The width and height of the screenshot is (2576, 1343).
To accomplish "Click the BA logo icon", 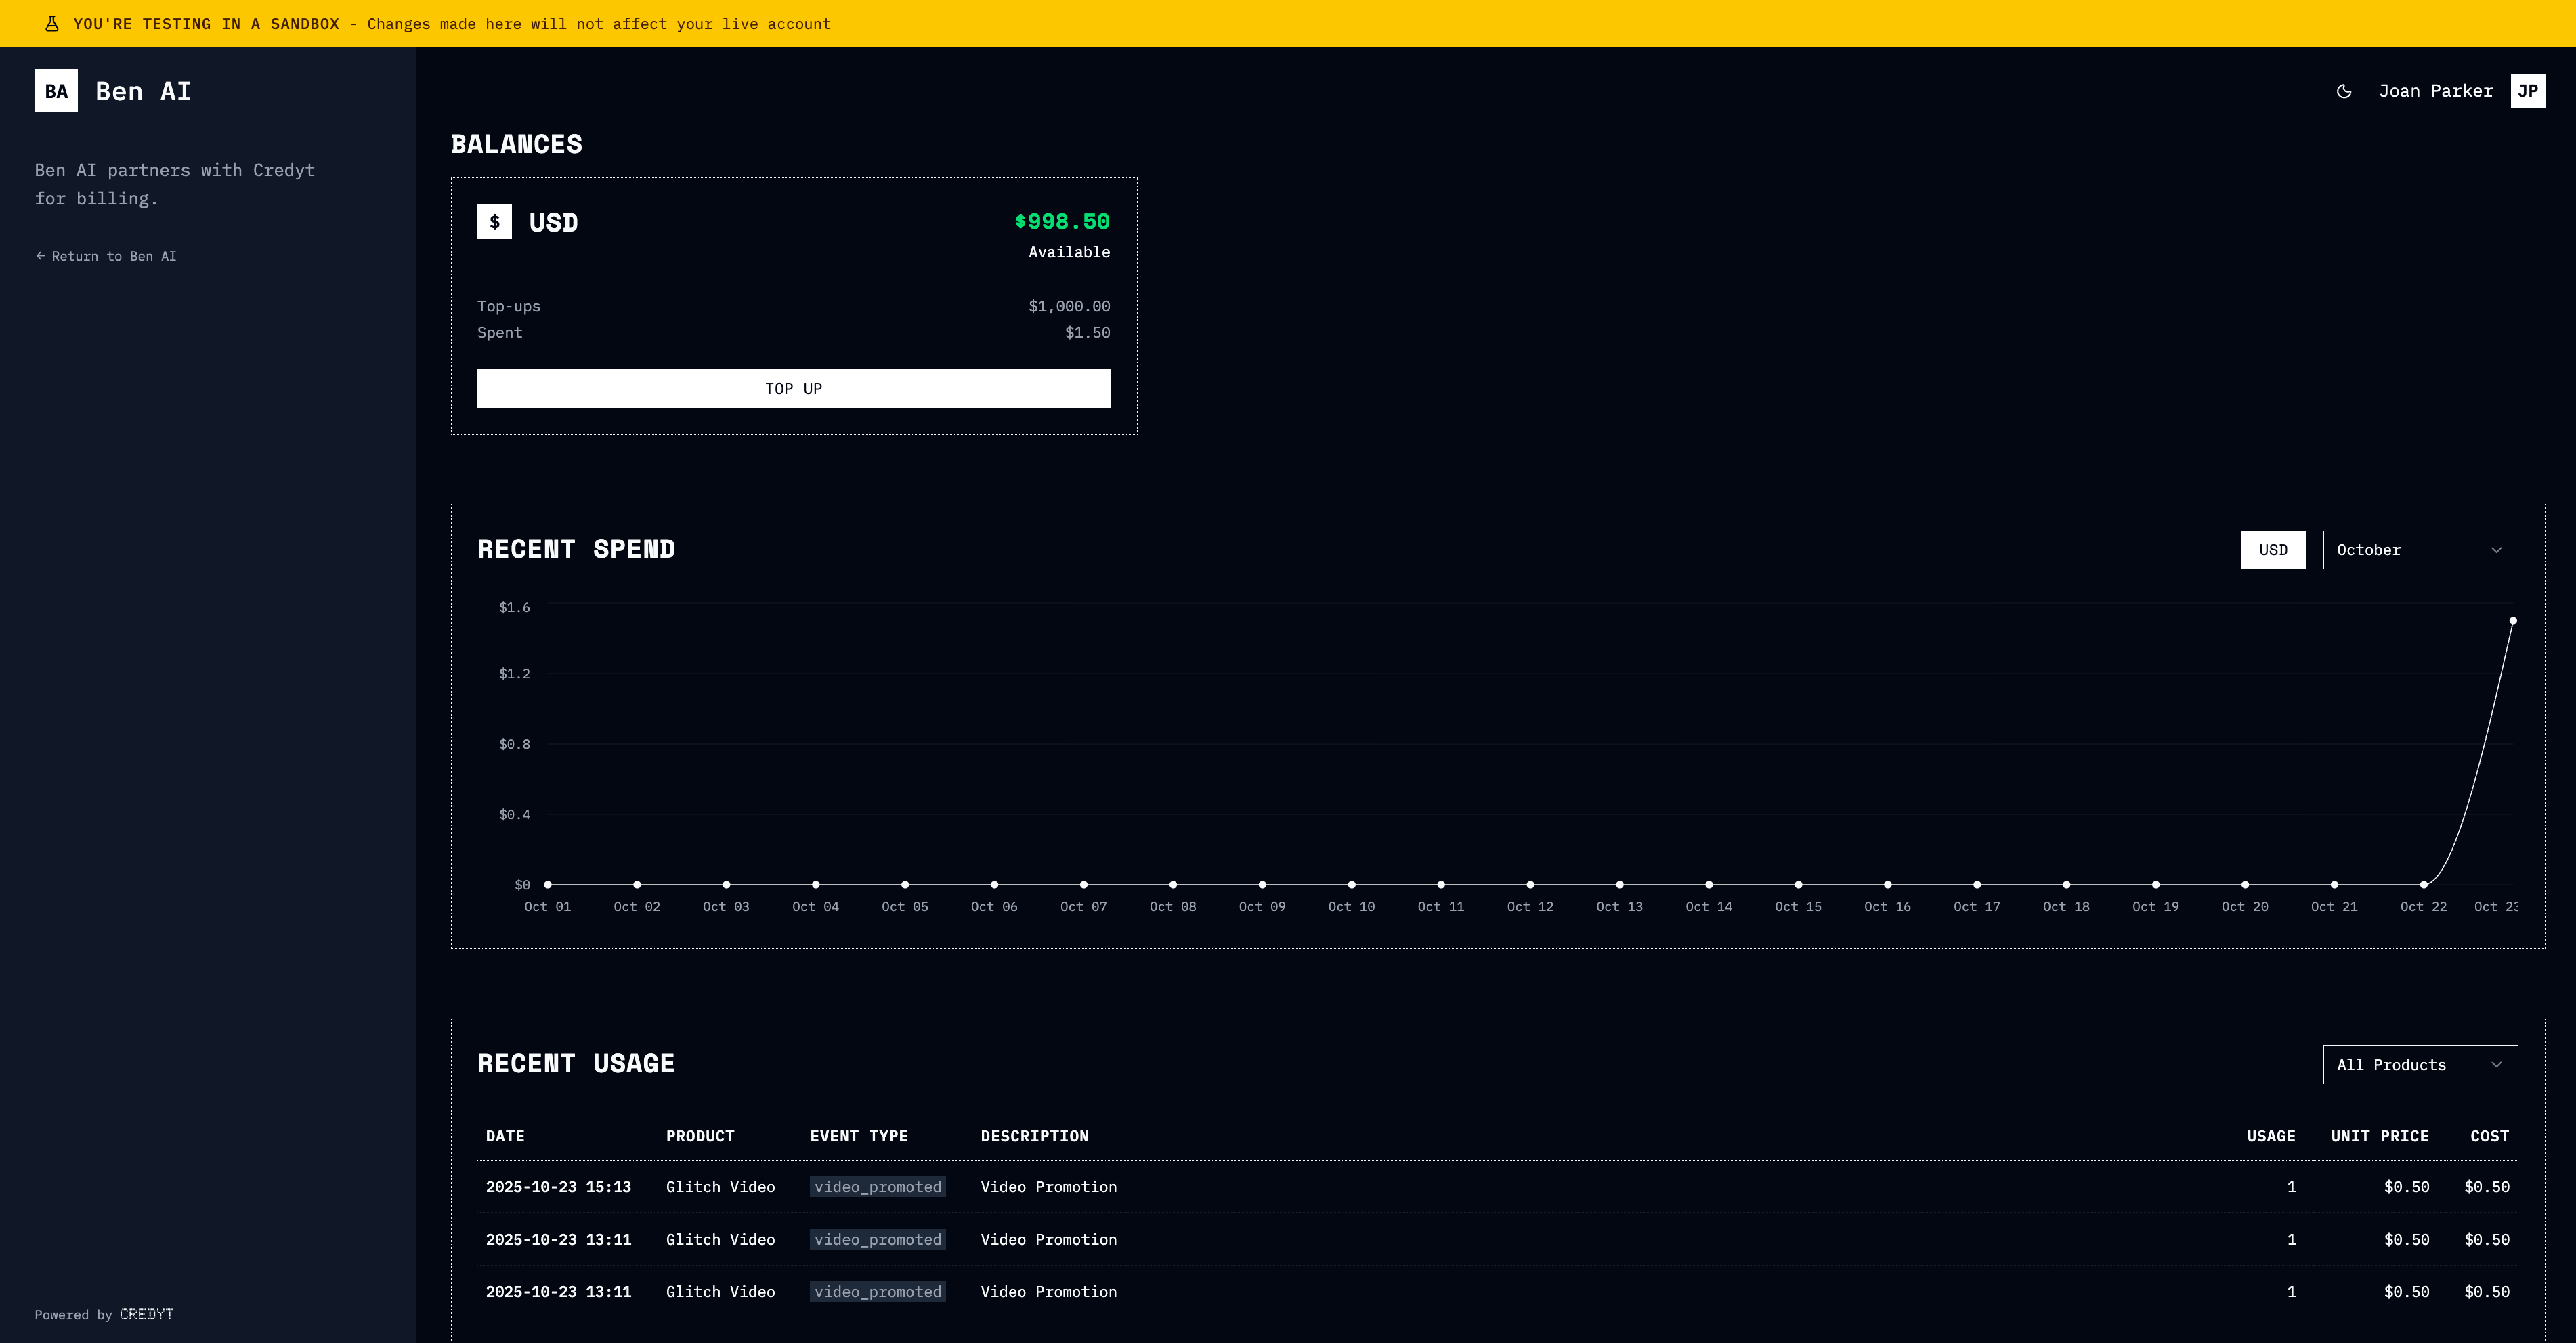I will [56, 91].
